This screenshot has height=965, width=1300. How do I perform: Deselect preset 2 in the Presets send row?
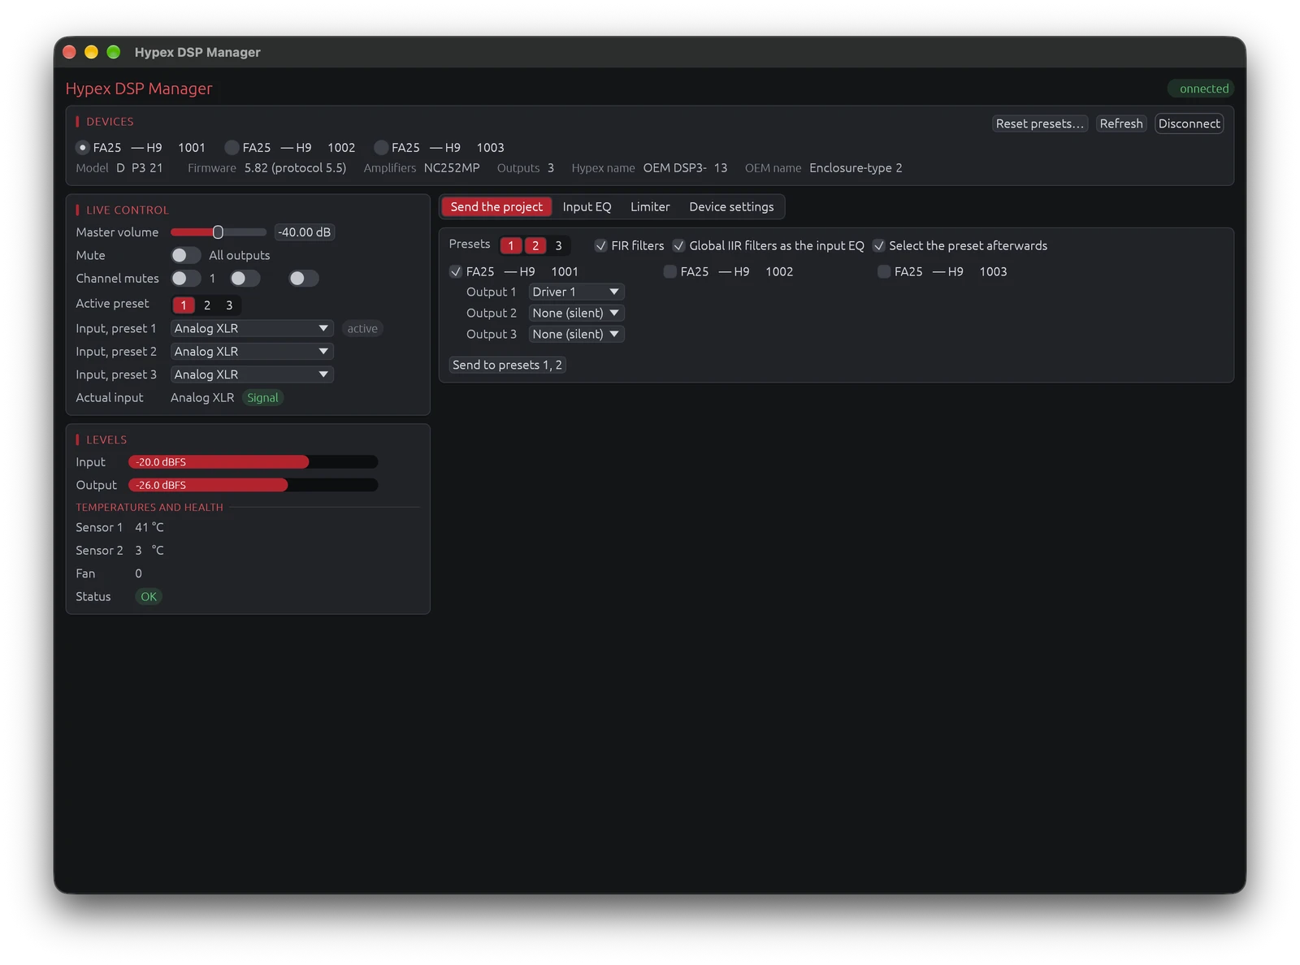[535, 246]
